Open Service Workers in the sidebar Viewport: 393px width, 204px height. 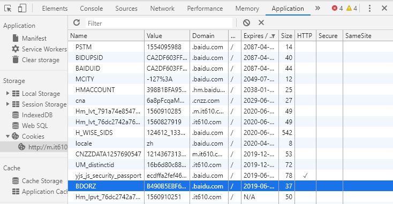click(x=44, y=49)
